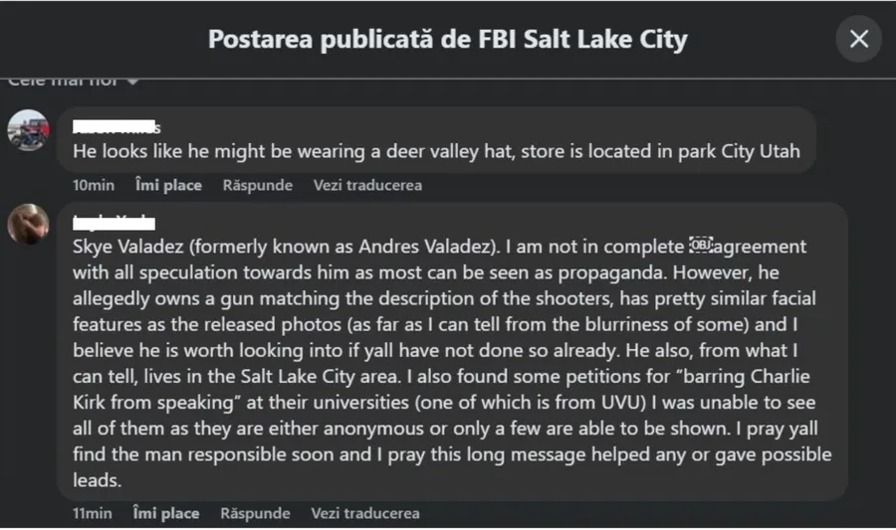The width and height of the screenshot is (896, 530).
Task: Reply to the Skye Valadez comment via 'Răspunde'
Action: click(255, 513)
